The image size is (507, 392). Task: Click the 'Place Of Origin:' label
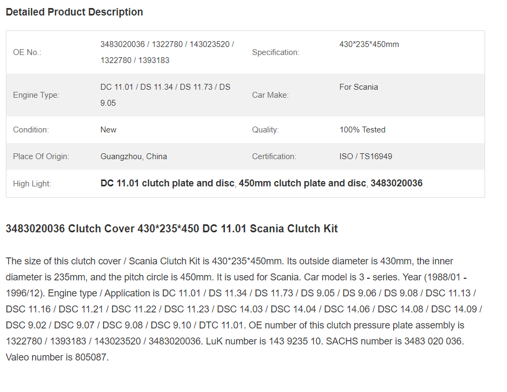tap(41, 156)
